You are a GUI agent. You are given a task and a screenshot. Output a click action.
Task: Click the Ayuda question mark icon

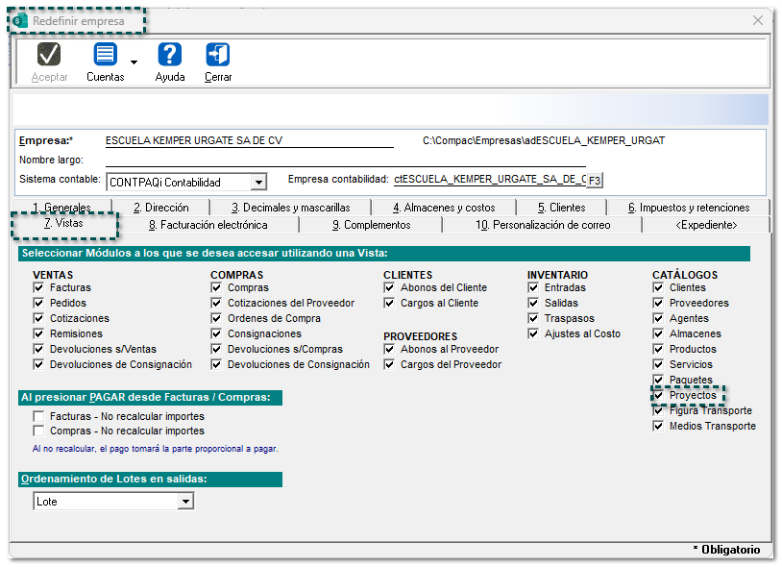170,55
